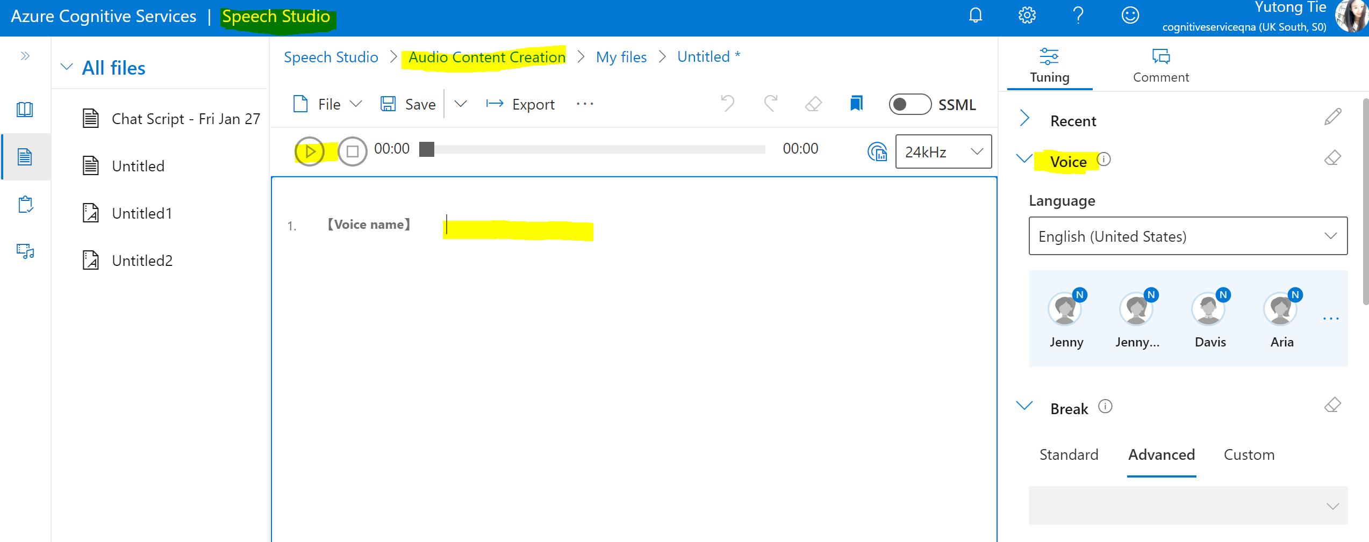Expand the left navigation double-chevron
This screenshot has height=542, width=1369.
click(x=25, y=56)
